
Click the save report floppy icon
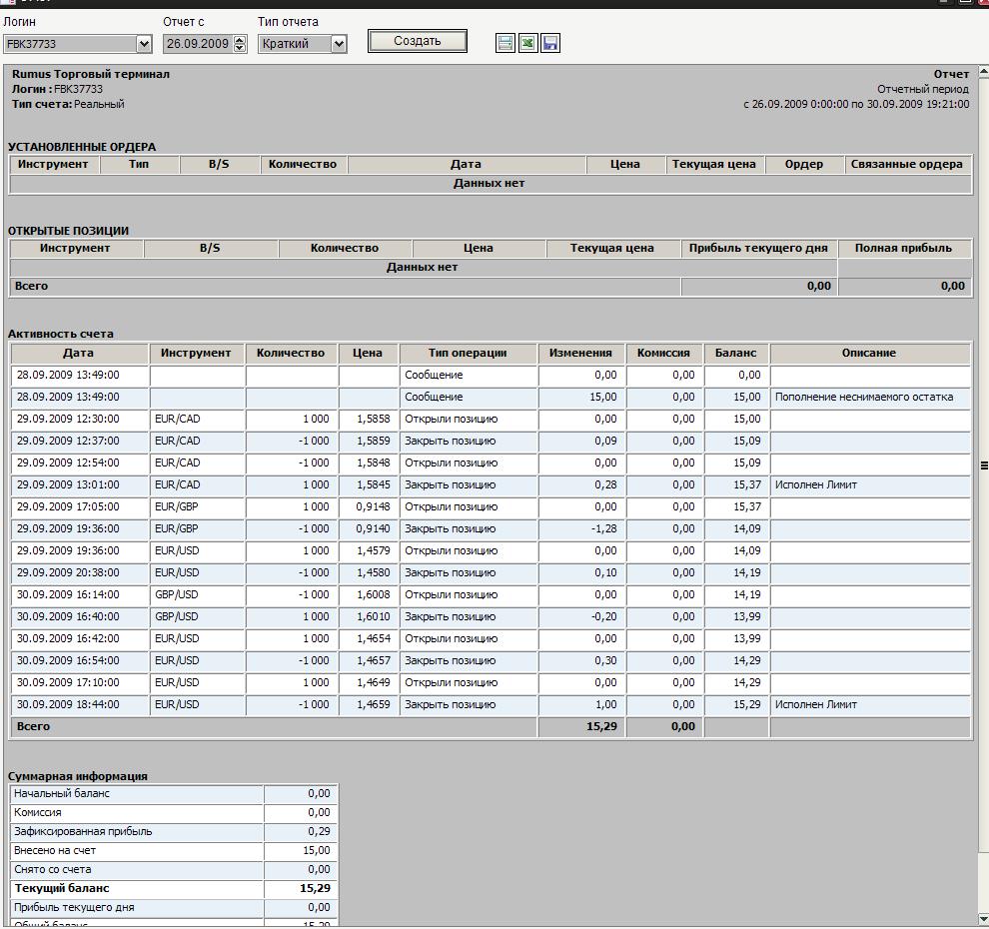pyautogui.click(x=550, y=43)
